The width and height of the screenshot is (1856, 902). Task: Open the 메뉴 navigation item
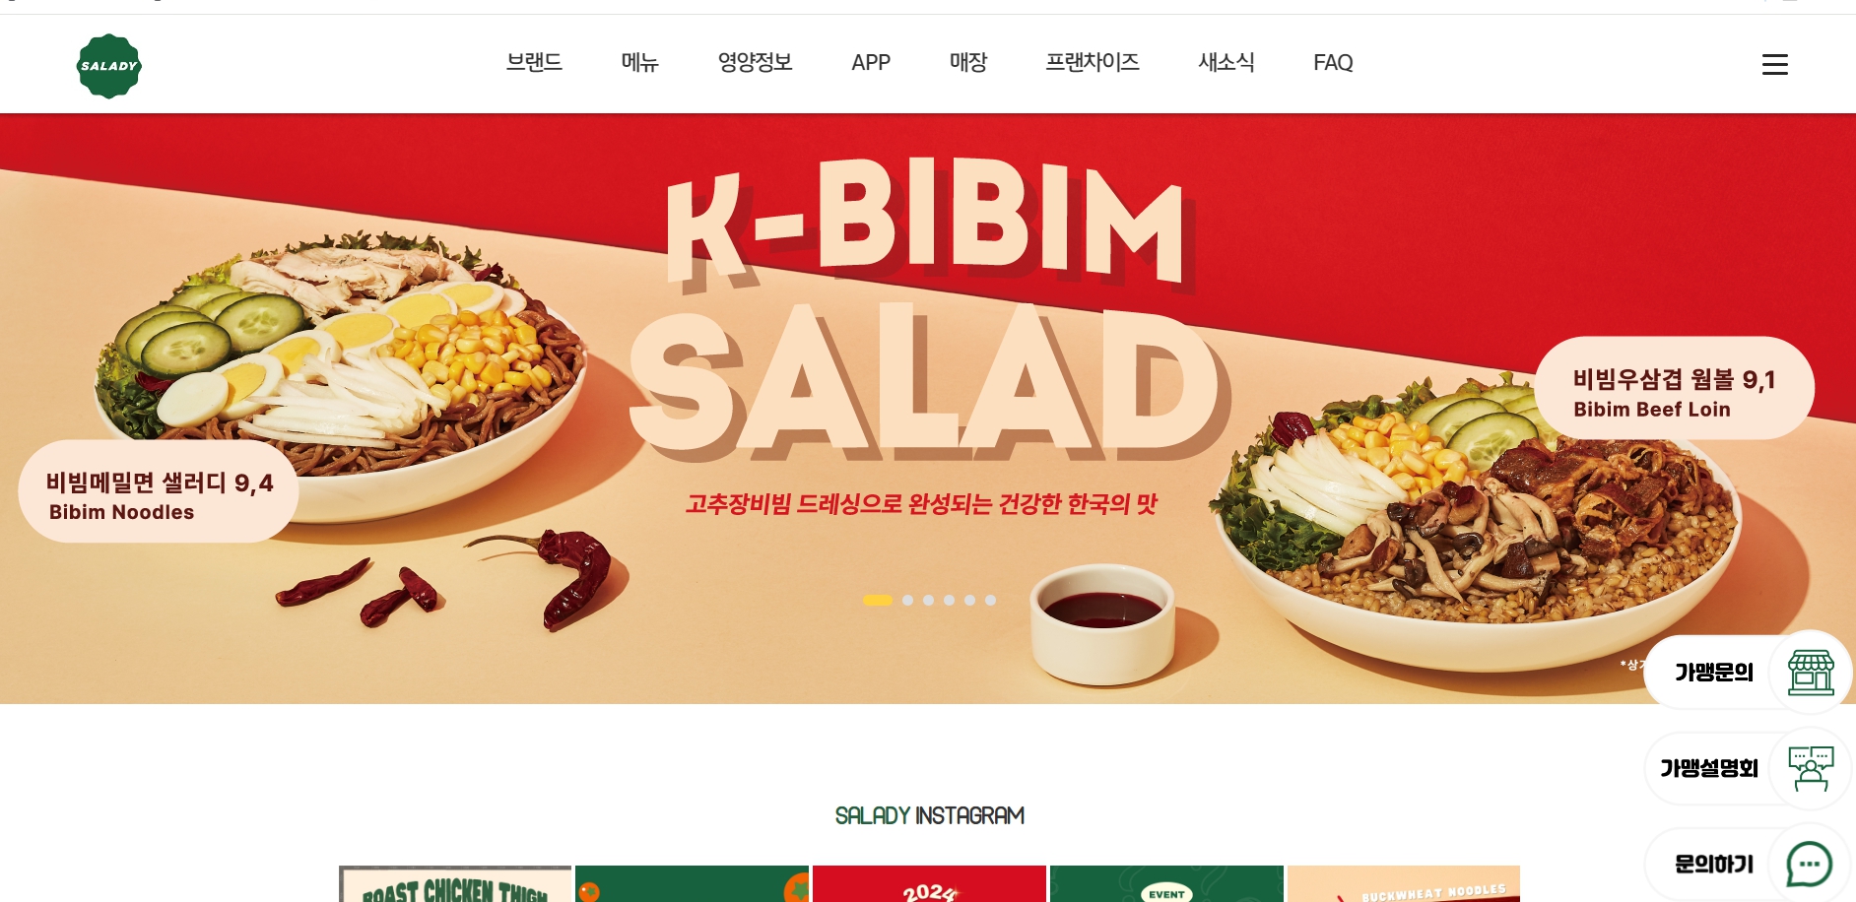click(x=639, y=63)
